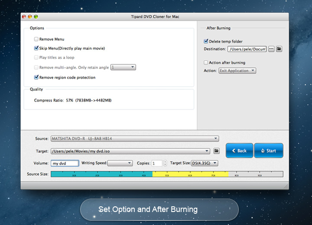Click the Copies stepper arrows

pos(165,163)
